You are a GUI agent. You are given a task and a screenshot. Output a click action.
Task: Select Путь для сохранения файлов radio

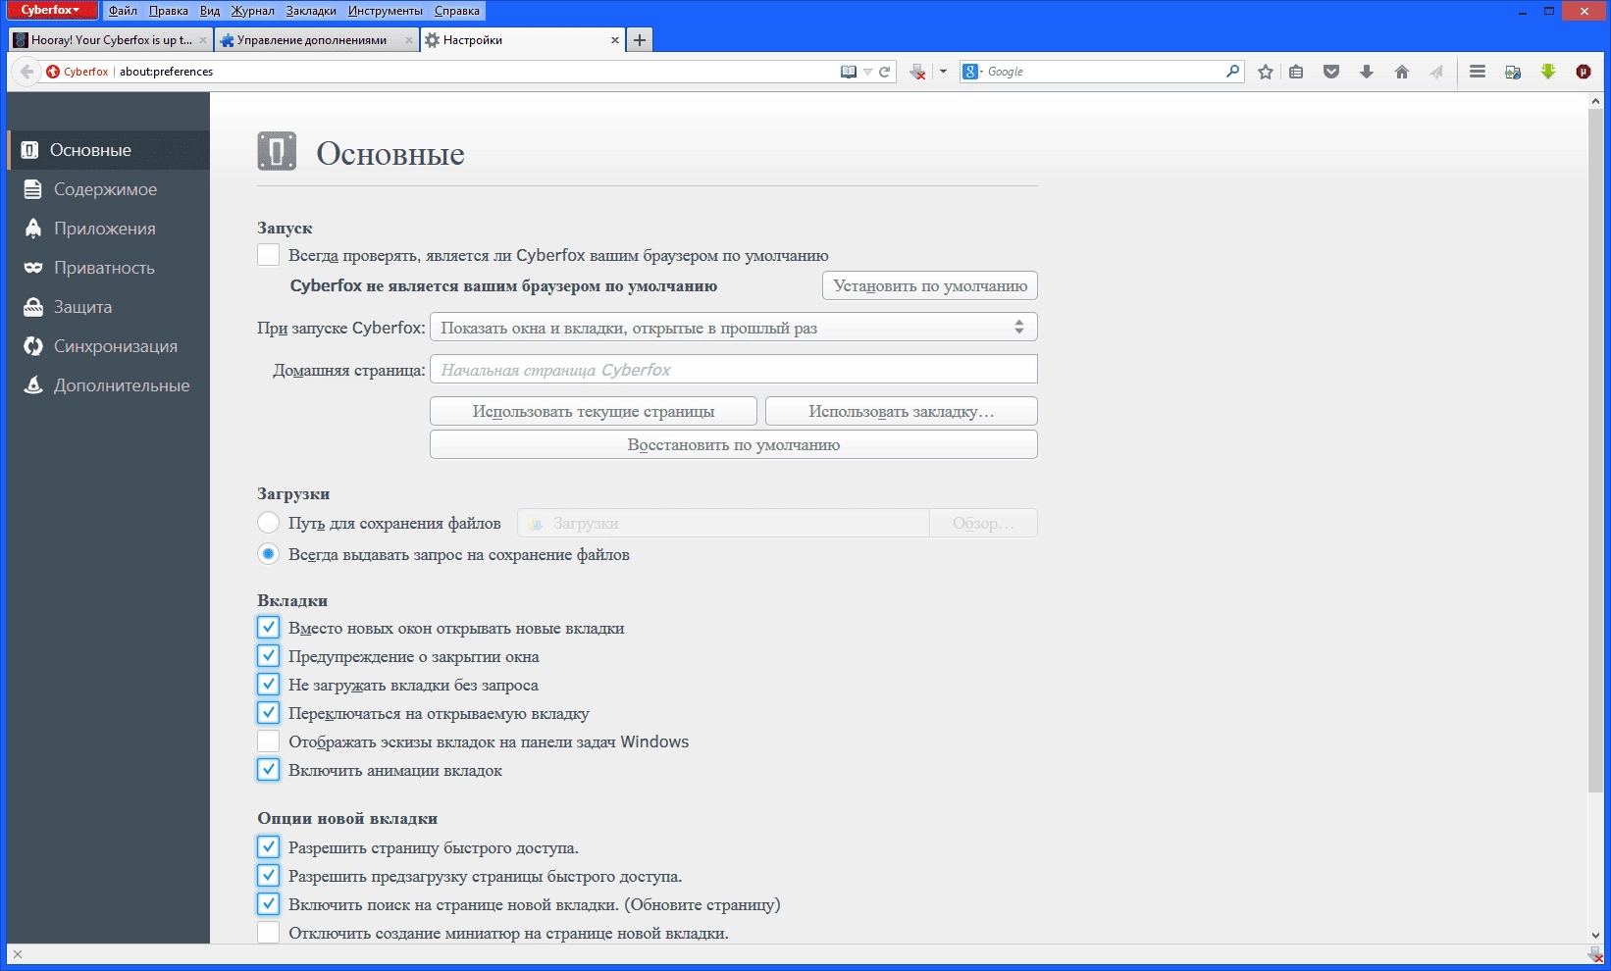pos(268,523)
